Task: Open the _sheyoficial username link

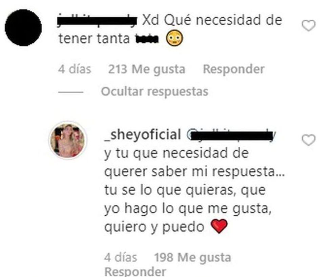Action: (143, 134)
